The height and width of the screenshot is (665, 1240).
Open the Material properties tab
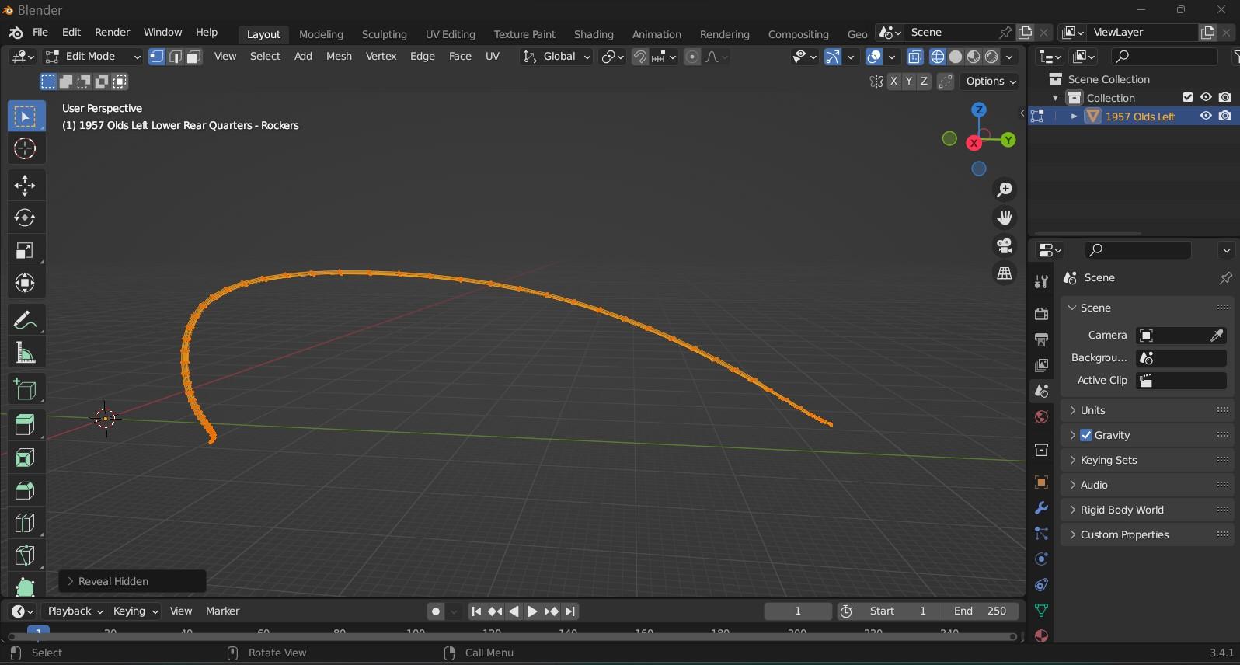(1041, 635)
